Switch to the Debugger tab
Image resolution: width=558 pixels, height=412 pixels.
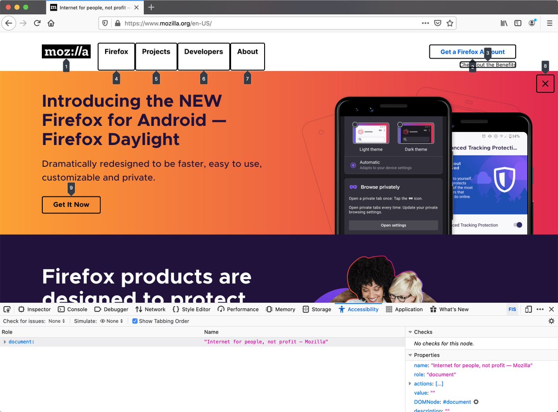111,309
